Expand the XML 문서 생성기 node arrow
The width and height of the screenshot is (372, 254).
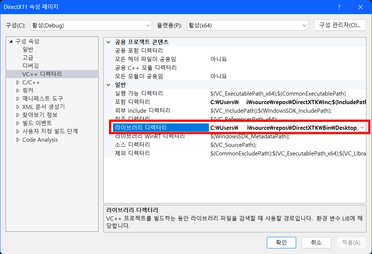(18, 107)
